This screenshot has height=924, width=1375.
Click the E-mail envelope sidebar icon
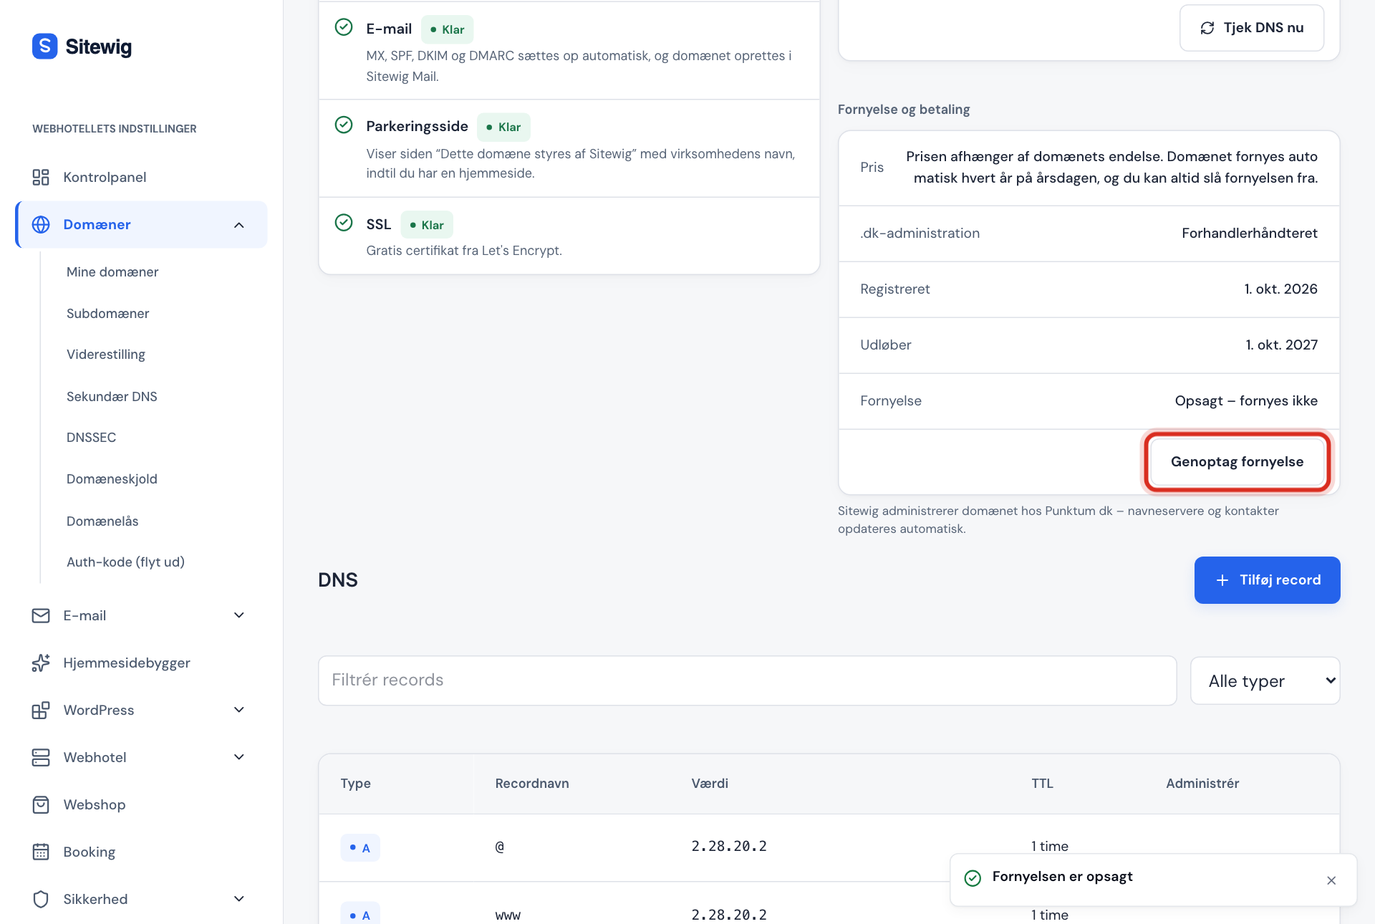41,616
